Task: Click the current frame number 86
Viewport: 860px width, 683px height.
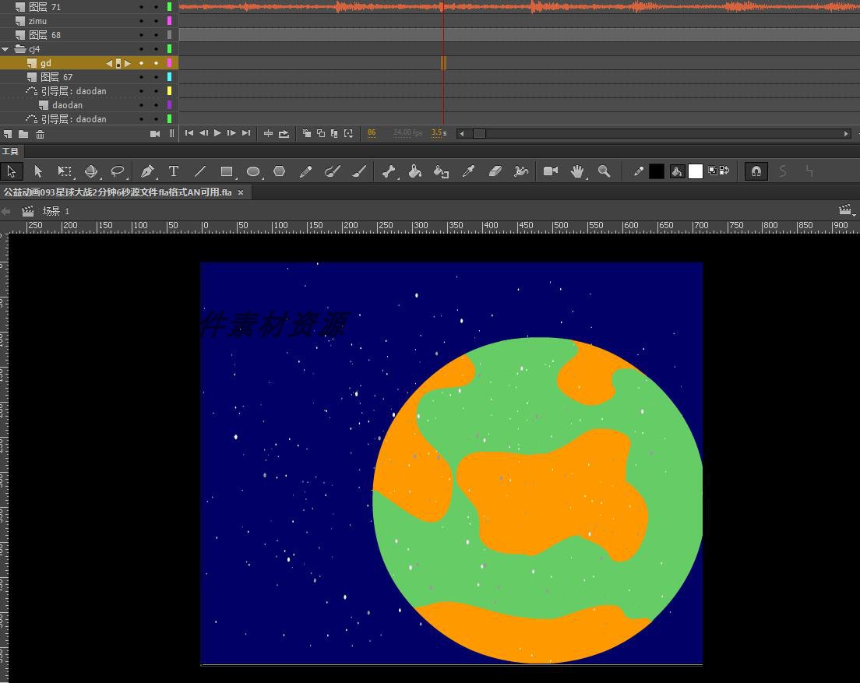Action: click(x=372, y=132)
